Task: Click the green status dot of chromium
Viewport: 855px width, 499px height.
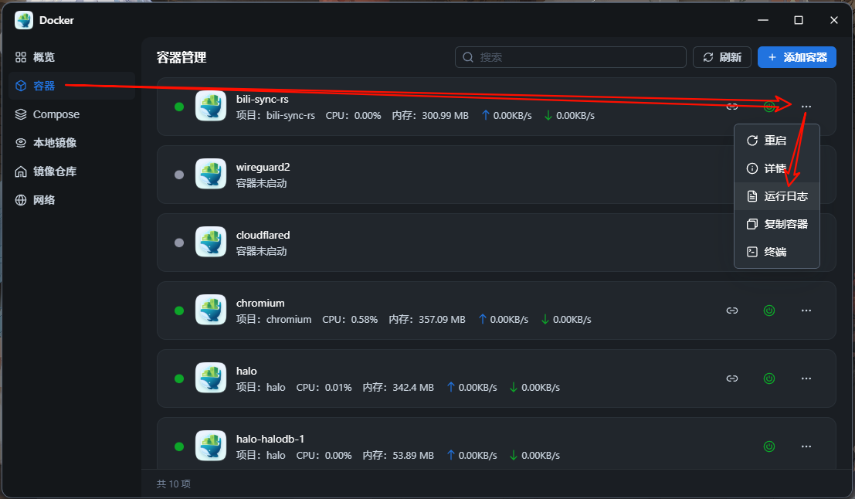Action: pos(179,311)
